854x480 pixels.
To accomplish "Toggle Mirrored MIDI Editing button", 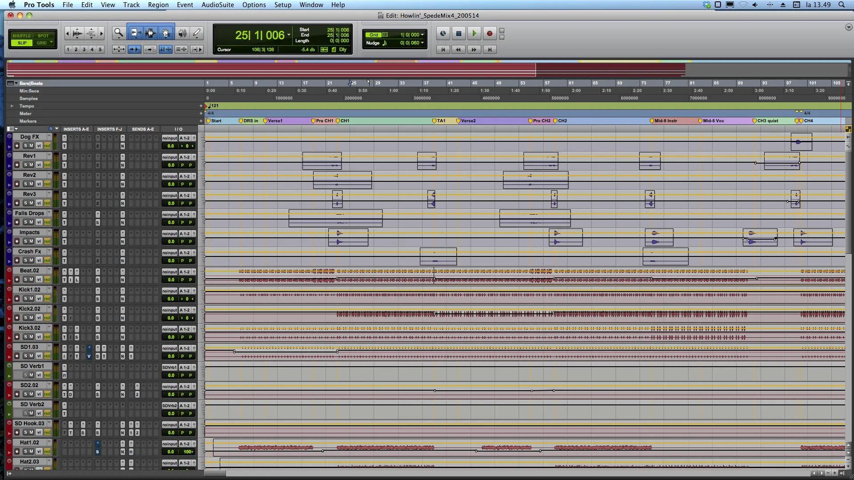I will 150,49.
